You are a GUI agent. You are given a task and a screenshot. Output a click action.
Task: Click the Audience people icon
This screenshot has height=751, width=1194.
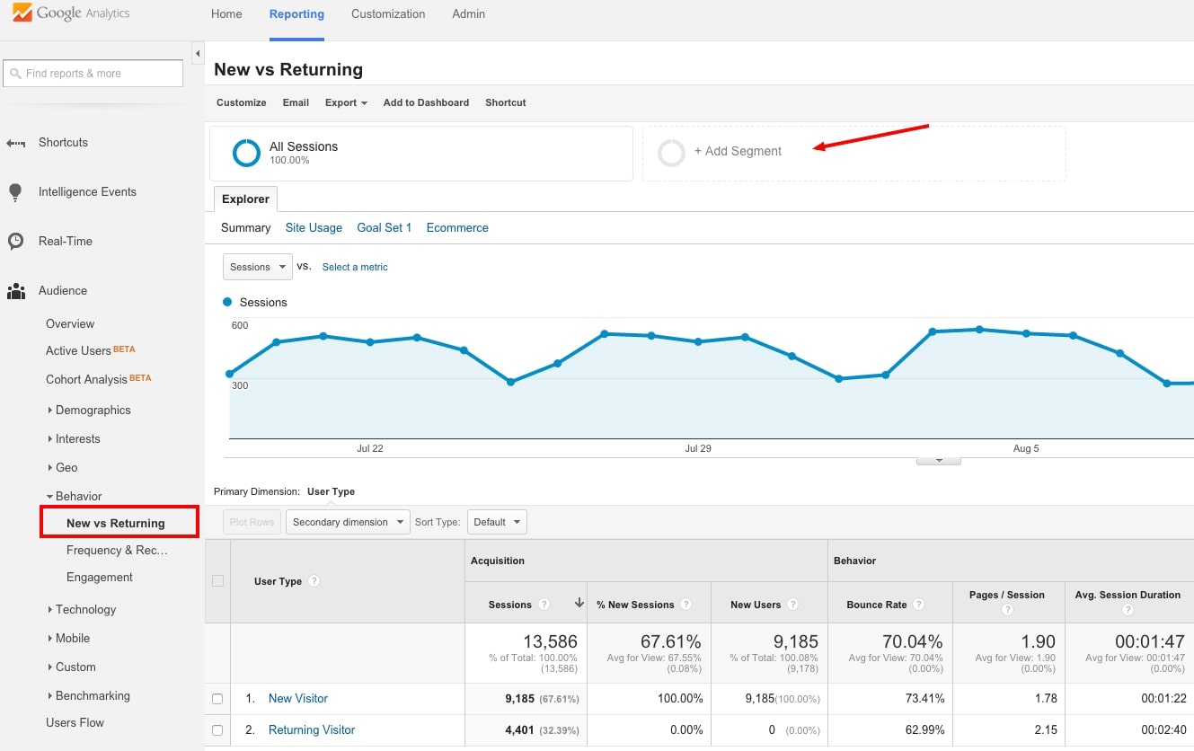coord(16,291)
